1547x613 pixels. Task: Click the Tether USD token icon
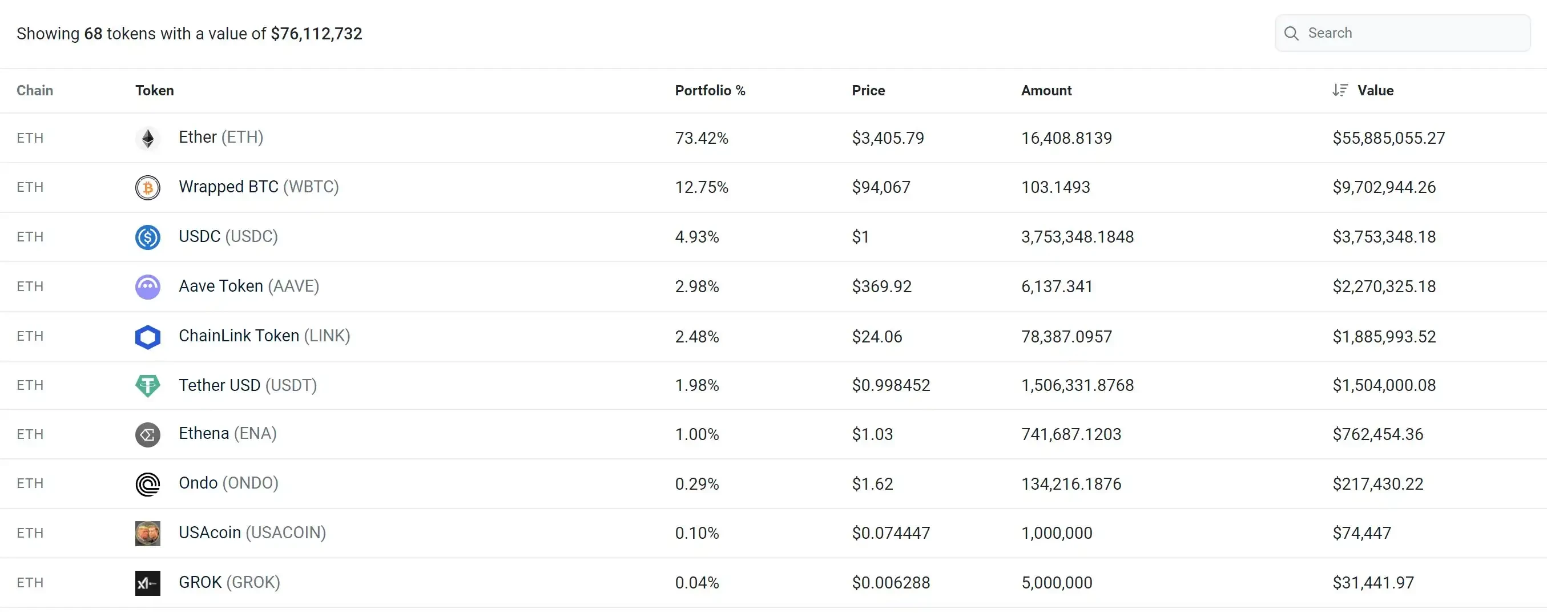click(x=148, y=385)
